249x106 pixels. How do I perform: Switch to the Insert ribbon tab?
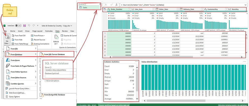[x=20, y=31]
